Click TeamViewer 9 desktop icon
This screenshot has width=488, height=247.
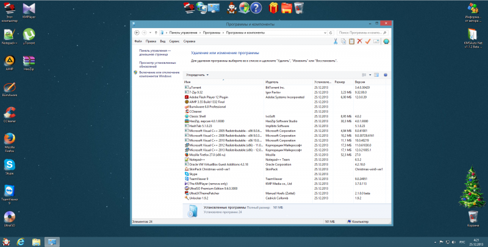coord(9,195)
